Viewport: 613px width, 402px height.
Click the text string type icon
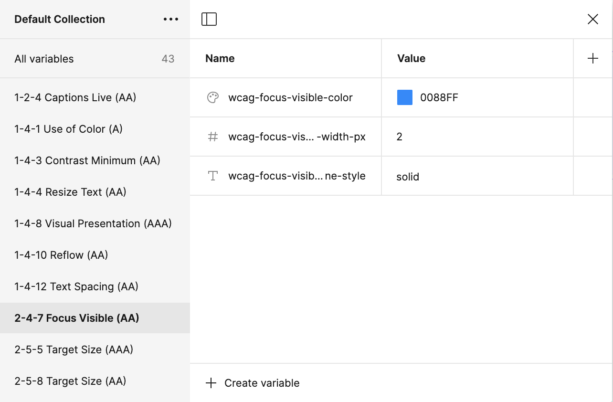pos(213,176)
